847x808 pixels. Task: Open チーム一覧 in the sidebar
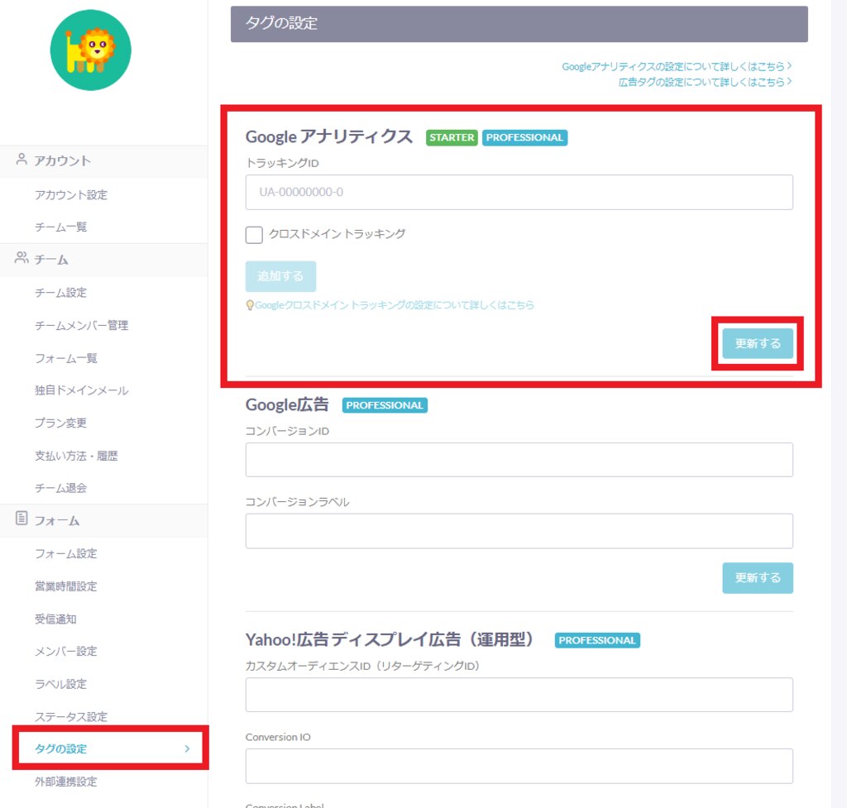60,227
